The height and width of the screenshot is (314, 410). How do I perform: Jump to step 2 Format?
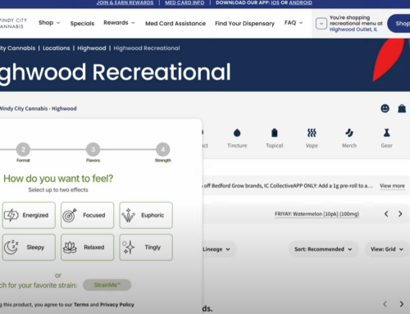coord(23,149)
